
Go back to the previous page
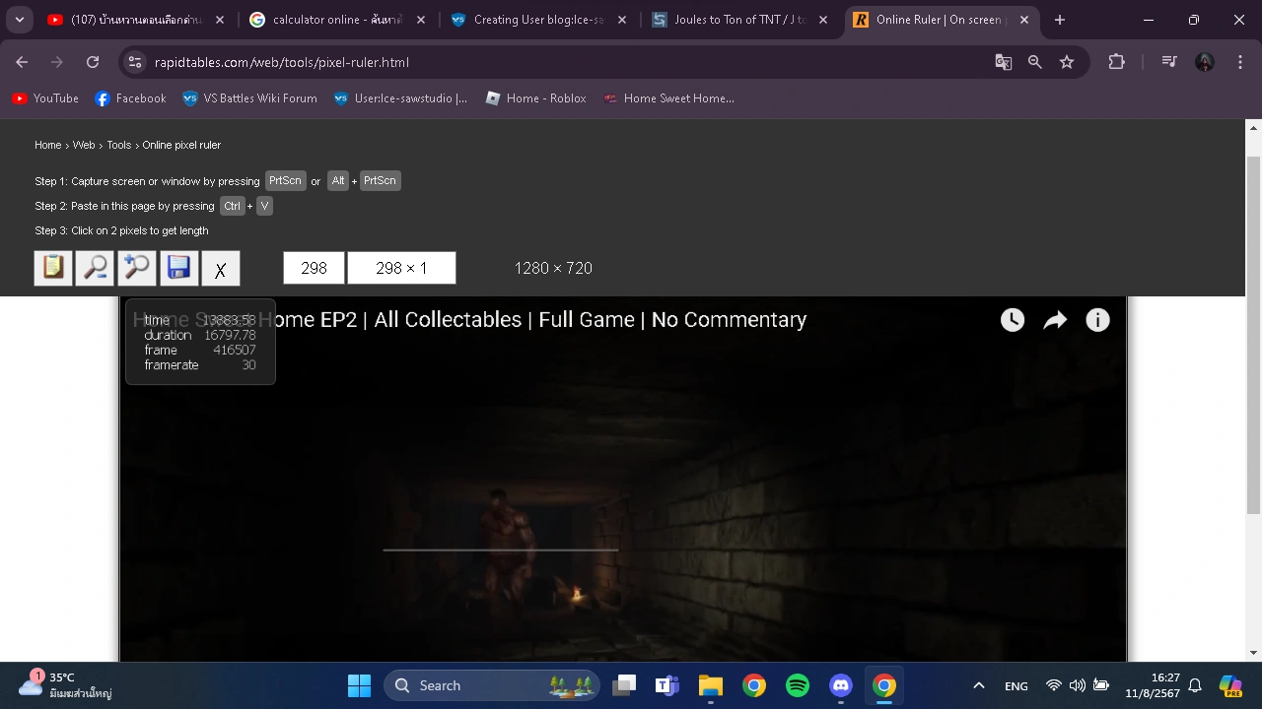point(22,62)
